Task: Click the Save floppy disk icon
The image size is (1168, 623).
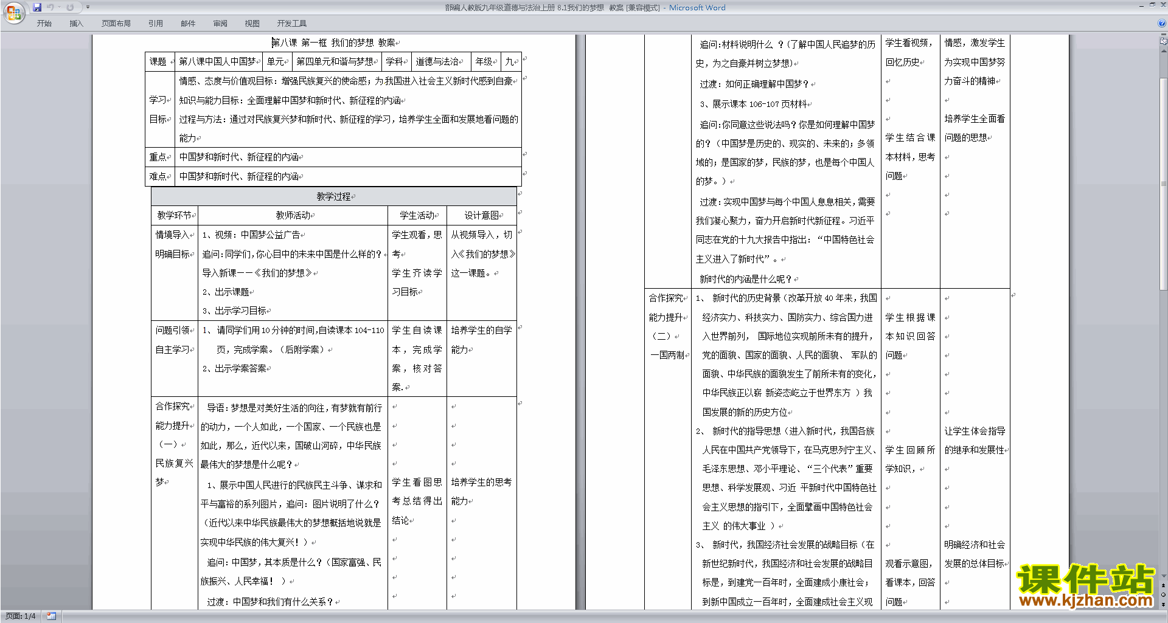Action: click(37, 7)
